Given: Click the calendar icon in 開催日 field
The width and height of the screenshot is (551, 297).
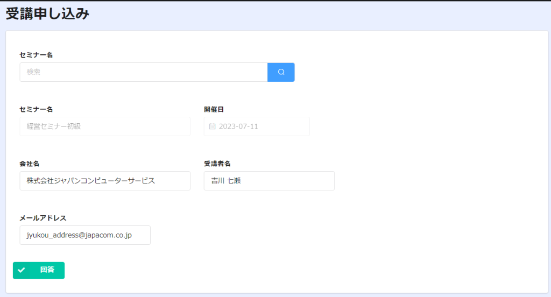Looking at the screenshot, I should click(212, 126).
